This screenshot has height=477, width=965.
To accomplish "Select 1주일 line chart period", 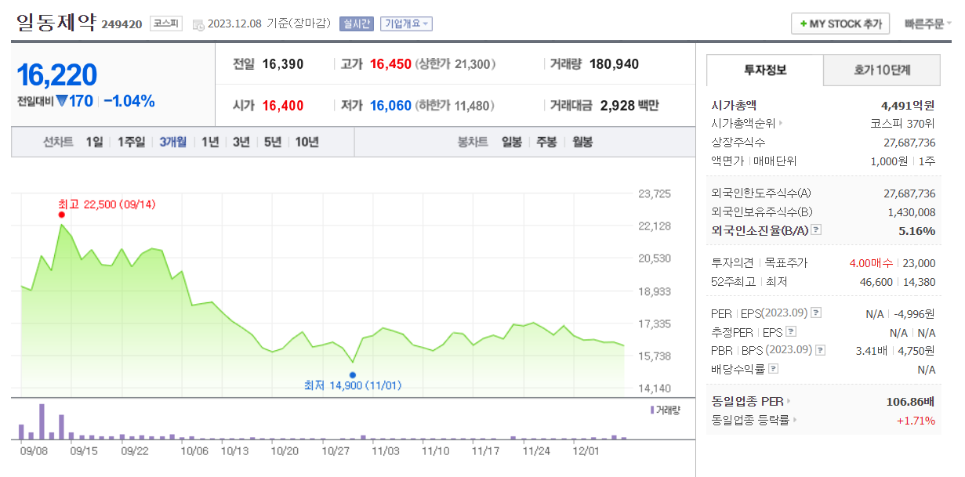I will tap(131, 142).
